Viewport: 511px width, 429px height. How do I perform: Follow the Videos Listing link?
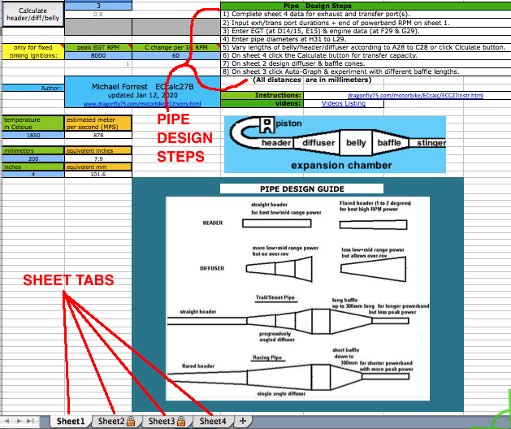pyautogui.click(x=344, y=104)
